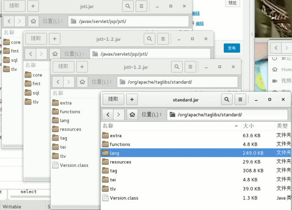This screenshot has width=292, height=210.
Task: Go back in standard.jar window
Action: (x=108, y=114)
